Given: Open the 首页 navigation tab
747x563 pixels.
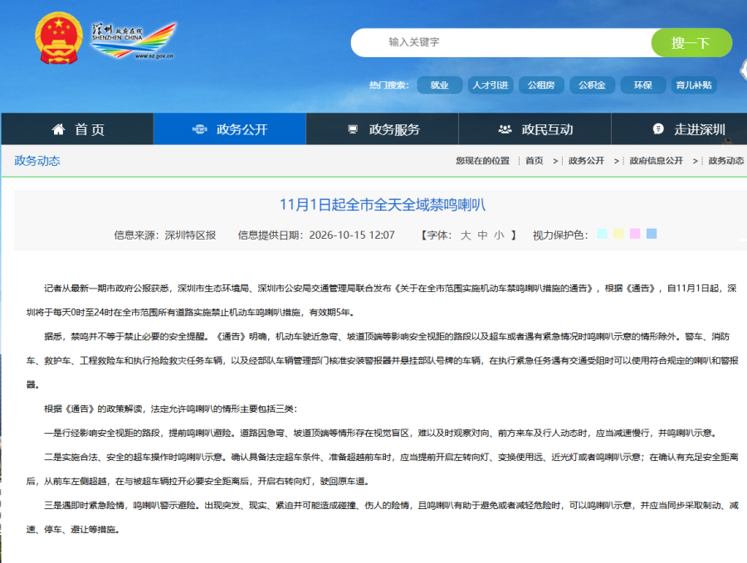Looking at the screenshot, I should point(77,129).
